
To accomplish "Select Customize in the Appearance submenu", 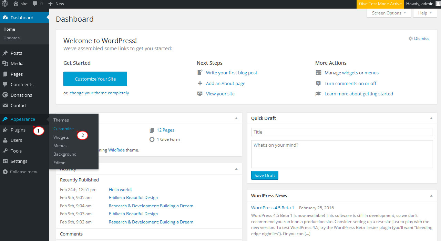I will (x=63, y=128).
